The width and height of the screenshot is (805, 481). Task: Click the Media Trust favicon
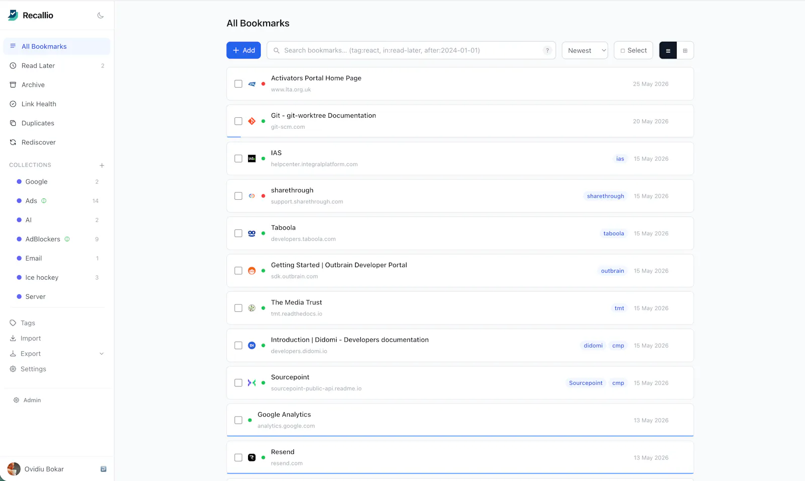pyautogui.click(x=252, y=308)
